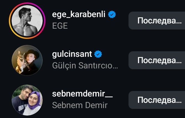Open ege_karabenli's story via gradient ring
Image resolution: width=185 pixels, height=118 pixels.
coord(27,21)
